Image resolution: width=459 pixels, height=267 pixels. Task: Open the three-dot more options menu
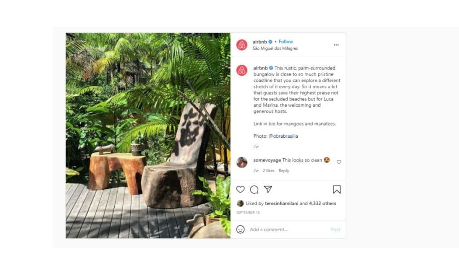[336, 45]
